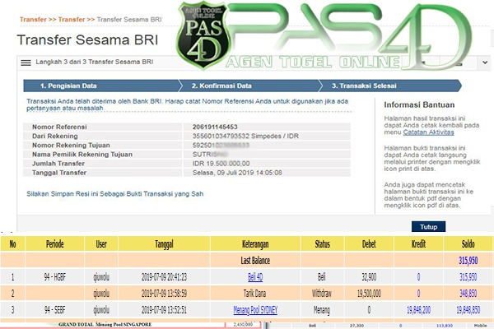Click the User column header
Image resolution: width=494 pixels, height=329 pixels.
pos(101,244)
